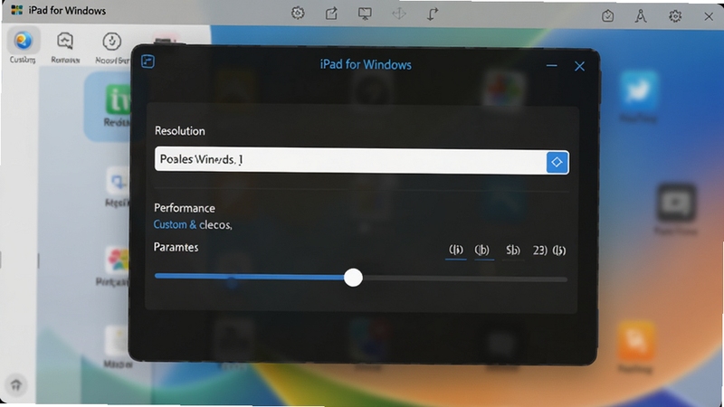
Task: Click the green TV app icon in background
Action: (118, 99)
